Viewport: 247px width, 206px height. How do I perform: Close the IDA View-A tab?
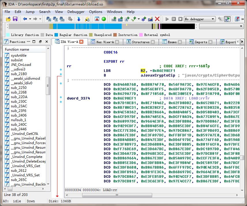pos(82,42)
